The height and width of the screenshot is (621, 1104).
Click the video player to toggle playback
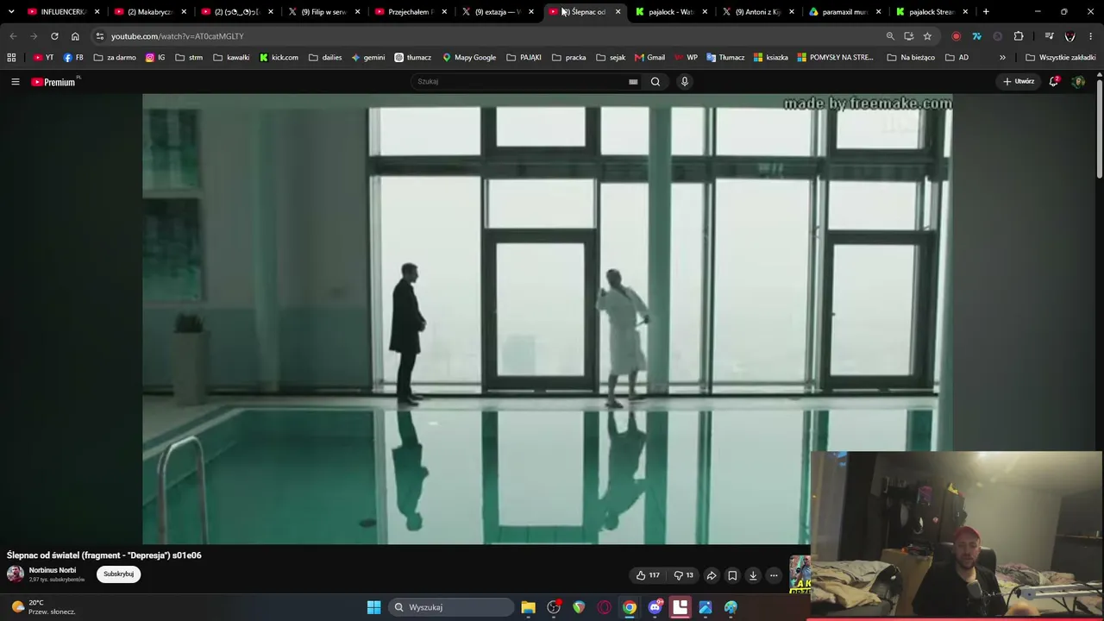point(548,319)
